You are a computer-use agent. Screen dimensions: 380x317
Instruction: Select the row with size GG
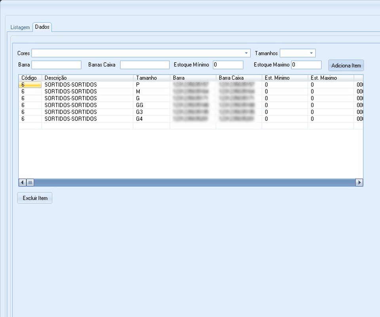[x=139, y=105]
